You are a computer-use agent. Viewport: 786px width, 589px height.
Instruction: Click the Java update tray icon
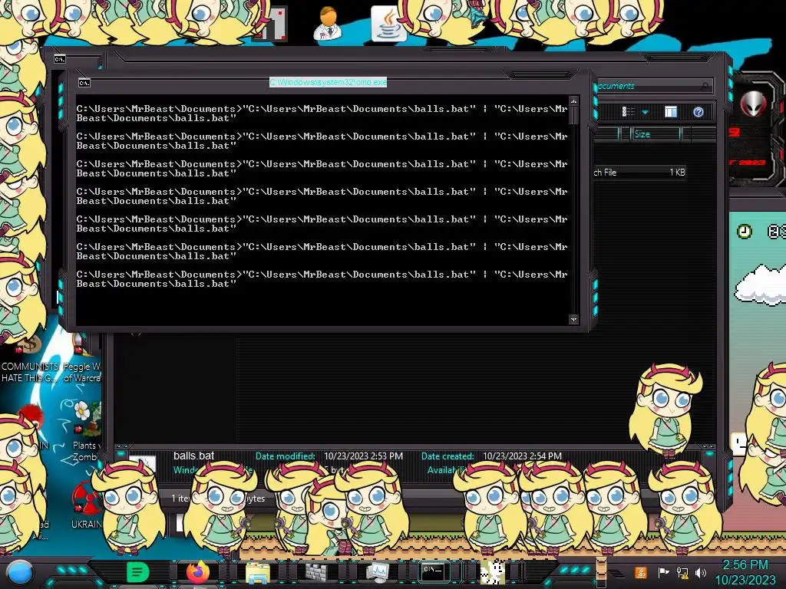pos(641,572)
